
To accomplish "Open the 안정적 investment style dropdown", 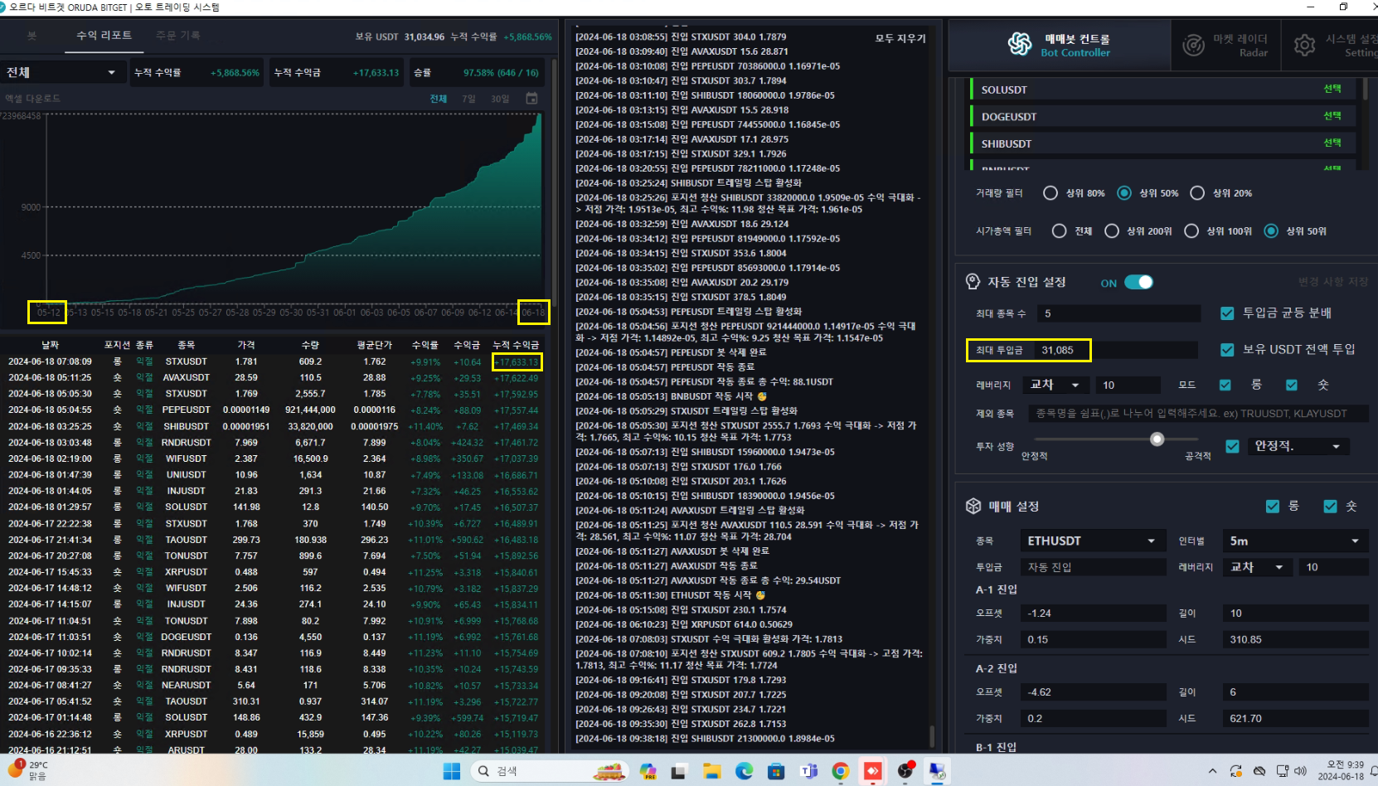I will click(1298, 446).
